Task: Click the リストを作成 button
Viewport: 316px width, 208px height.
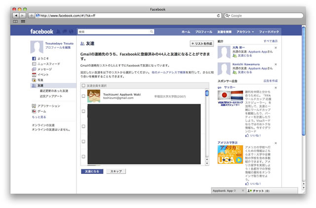Action: 202,43
